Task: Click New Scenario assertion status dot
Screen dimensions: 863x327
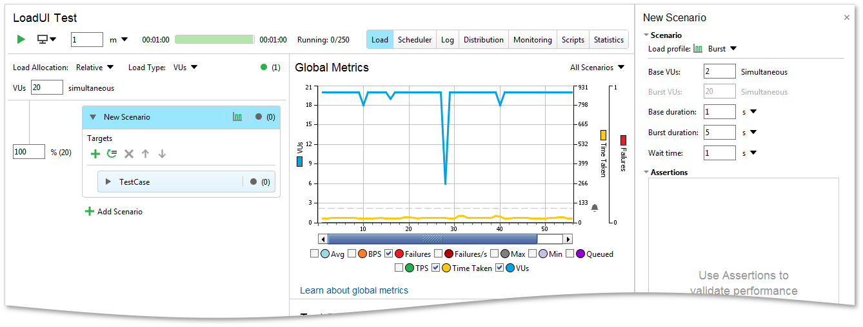Action: tap(259, 117)
